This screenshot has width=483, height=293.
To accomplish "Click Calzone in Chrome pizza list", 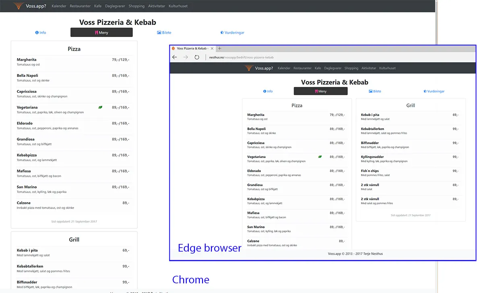I will [x=24, y=203].
